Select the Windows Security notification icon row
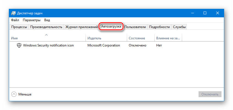The height and width of the screenshot is (110, 233). click(x=117, y=45)
